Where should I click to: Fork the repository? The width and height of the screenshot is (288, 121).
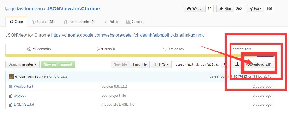(256, 9)
